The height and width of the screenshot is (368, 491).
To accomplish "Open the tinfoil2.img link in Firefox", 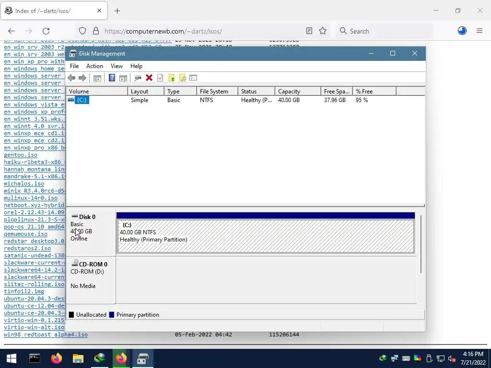I will coord(24,291).
